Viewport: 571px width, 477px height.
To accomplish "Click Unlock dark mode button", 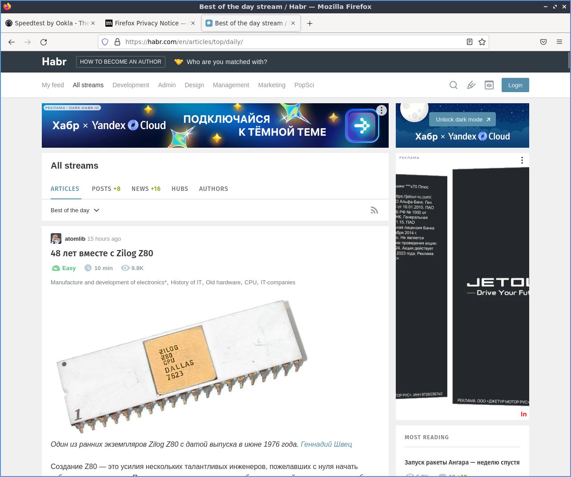I will (x=462, y=119).
